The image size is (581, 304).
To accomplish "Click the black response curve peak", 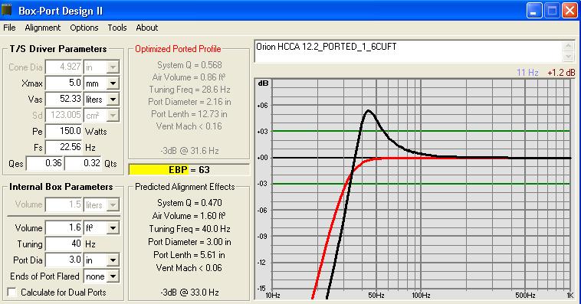I will [368, 110].
